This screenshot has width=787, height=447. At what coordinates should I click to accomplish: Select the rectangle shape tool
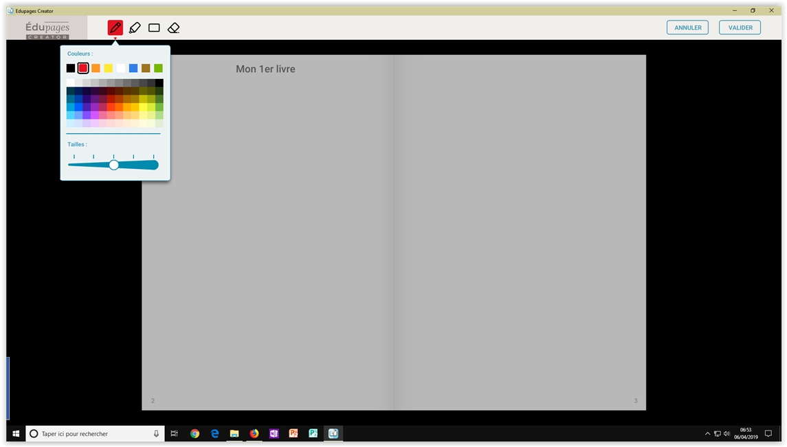(x=154, y=27)
